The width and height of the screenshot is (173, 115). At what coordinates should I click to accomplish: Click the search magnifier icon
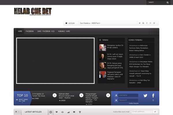(168, 2)
